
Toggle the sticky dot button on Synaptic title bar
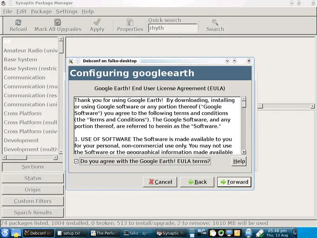(x=11, y=3)
